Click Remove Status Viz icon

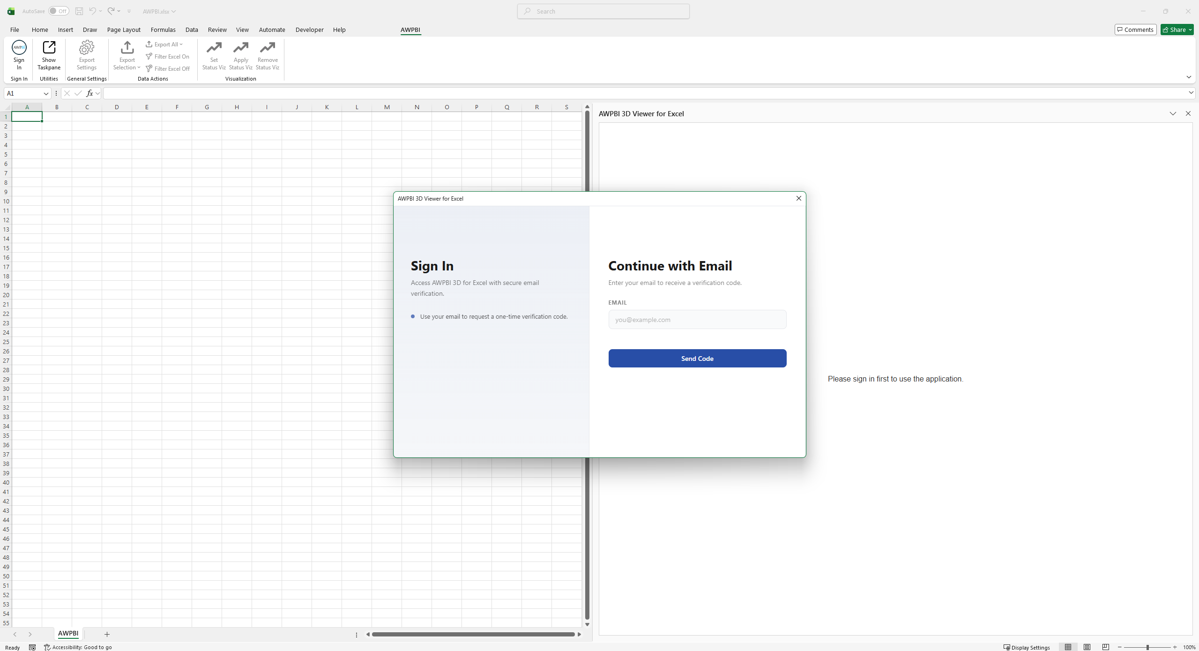(268, 47)
